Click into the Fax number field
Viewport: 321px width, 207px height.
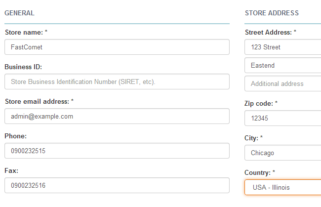(x=117, y=186)
